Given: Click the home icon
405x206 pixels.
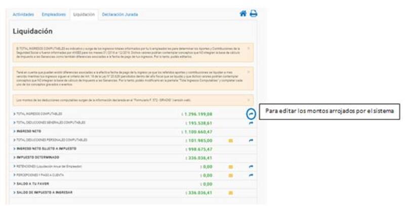Looking at the screenshot, I should (243, 14).
